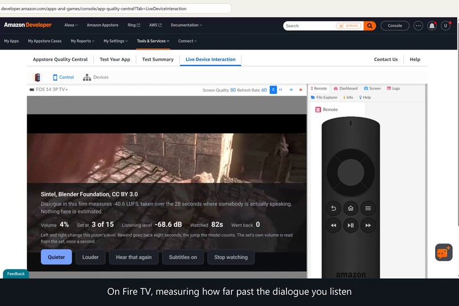Click the remote's up directional ring
Viewport: 459px width, 306px height.
(351, 154)
